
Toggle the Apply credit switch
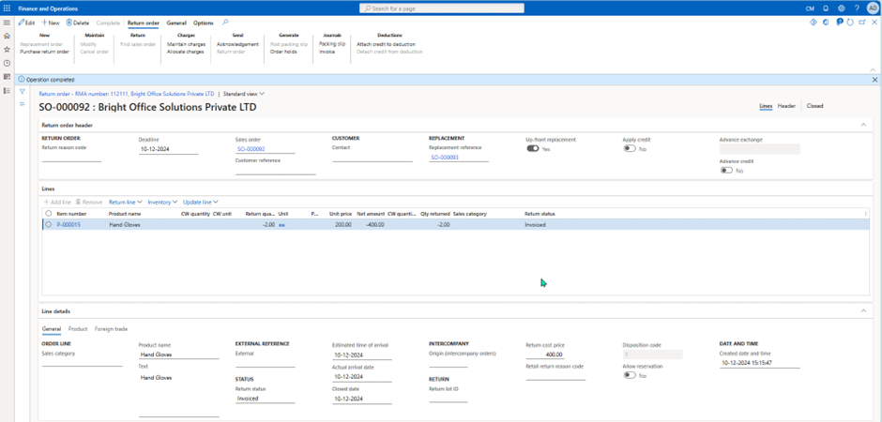[630, 149]
